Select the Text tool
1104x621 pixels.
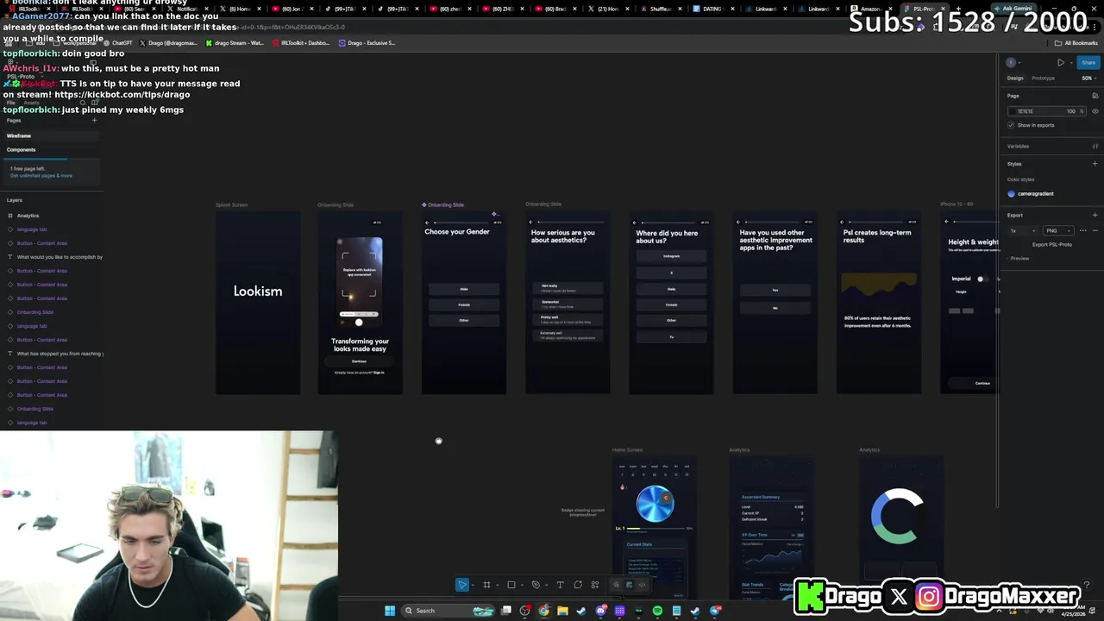[x=560, y=585]
